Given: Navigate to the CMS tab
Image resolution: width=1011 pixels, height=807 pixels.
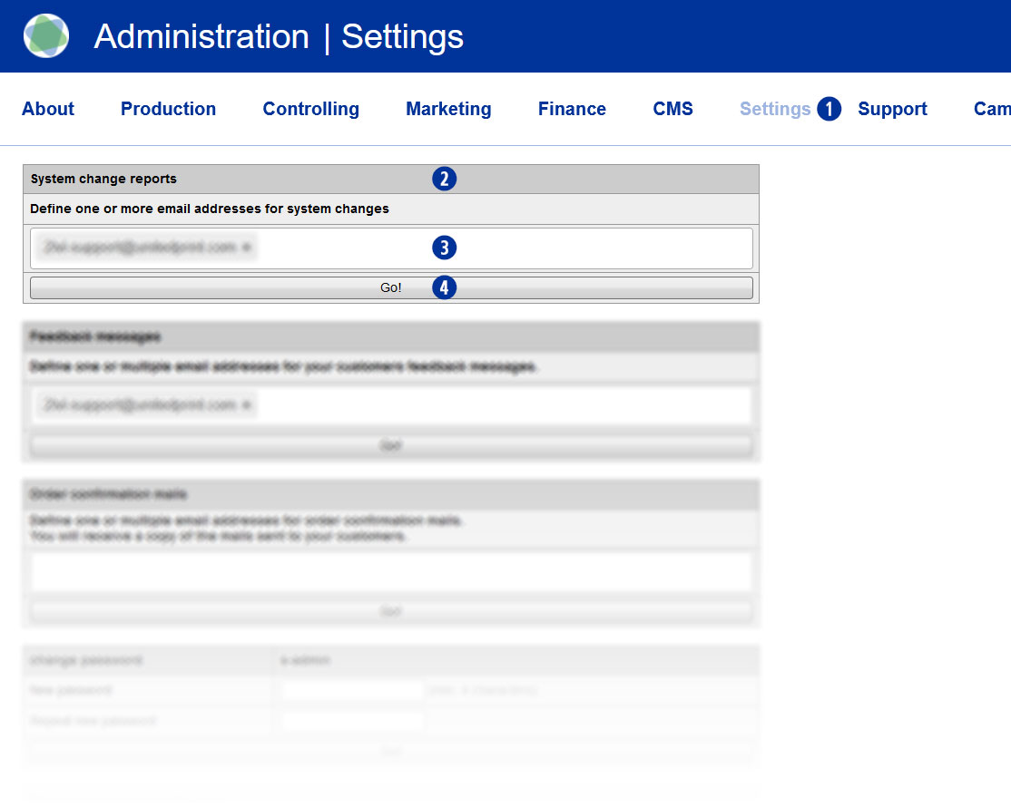Looking at the screenshot, I should pos(672,109).
